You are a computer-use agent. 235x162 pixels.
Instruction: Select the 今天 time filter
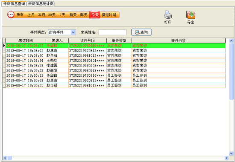(x=94, y=15)
